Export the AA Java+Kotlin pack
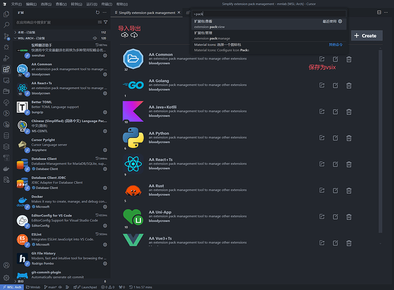Image resolution: width=394 pixels, height=290 pixels. 322,111
